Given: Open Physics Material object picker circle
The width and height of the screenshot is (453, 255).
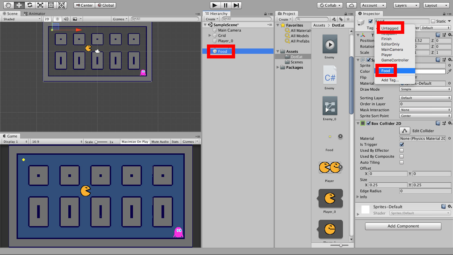Looking at the screenshot, I should 449,138.
